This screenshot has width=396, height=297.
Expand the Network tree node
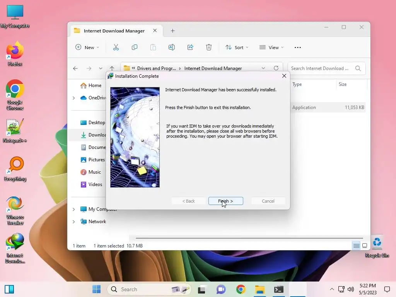(74, 222)
